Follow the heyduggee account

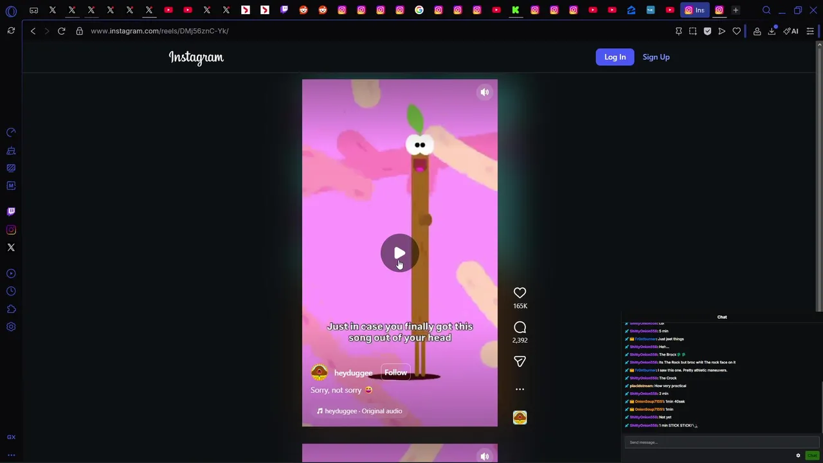click(395, 372)
